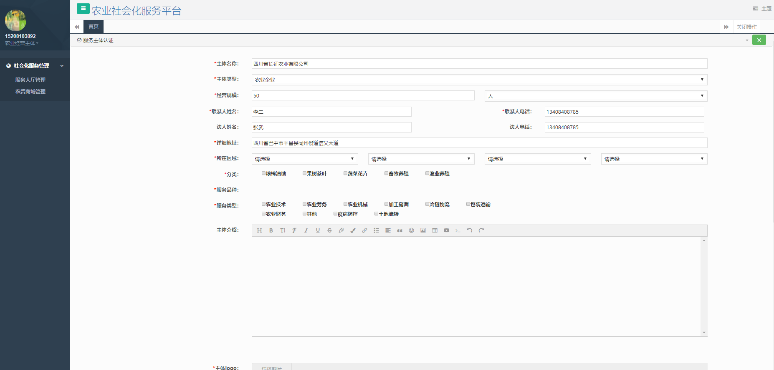Click the insert video icon
The image size is (774, 370).
[x=446, y=230]
